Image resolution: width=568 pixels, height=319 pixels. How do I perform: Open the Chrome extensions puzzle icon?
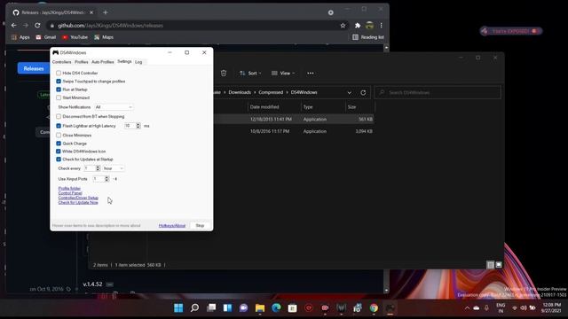click(x=358, y=26)
